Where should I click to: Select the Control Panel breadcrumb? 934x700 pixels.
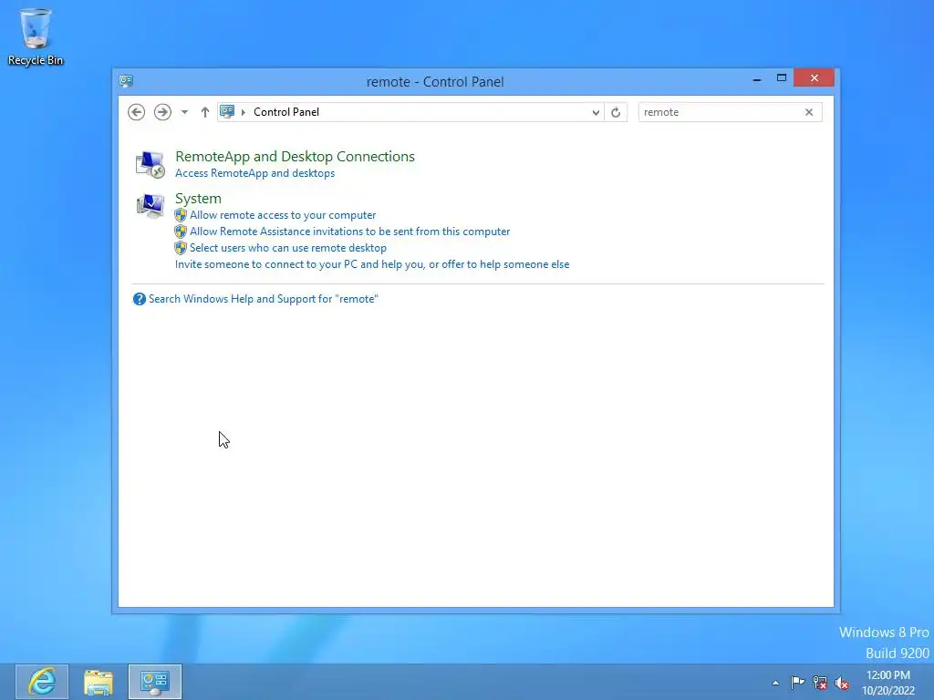point(285,112)
